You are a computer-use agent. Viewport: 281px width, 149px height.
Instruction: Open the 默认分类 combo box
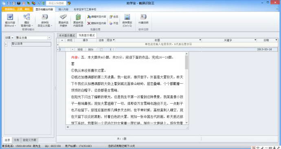pyautogui.click(x=33, y=38)
